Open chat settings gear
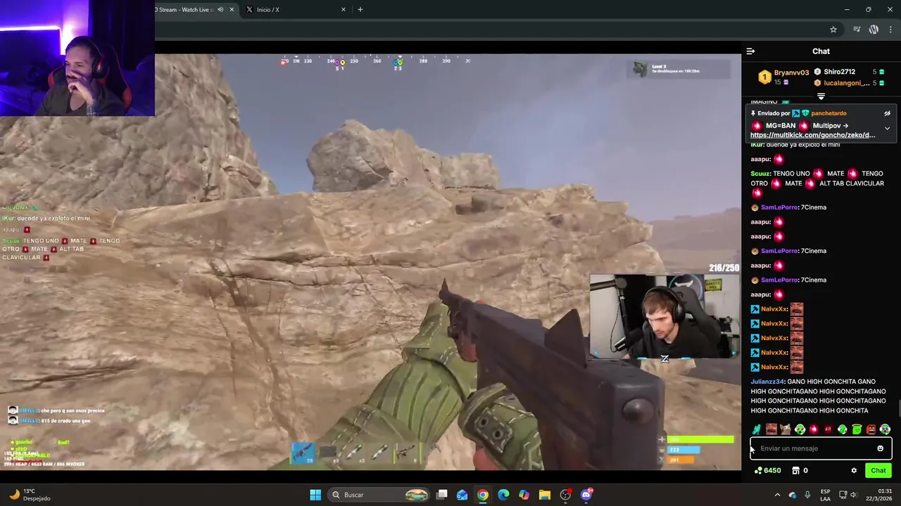 pos(854,470)
